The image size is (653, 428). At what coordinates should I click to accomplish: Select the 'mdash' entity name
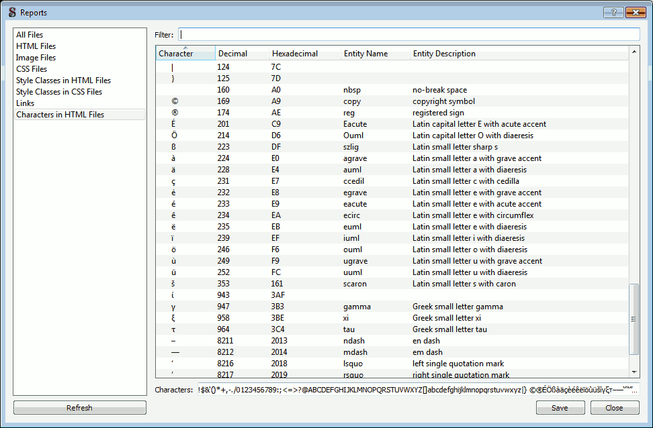pos(355,352)
